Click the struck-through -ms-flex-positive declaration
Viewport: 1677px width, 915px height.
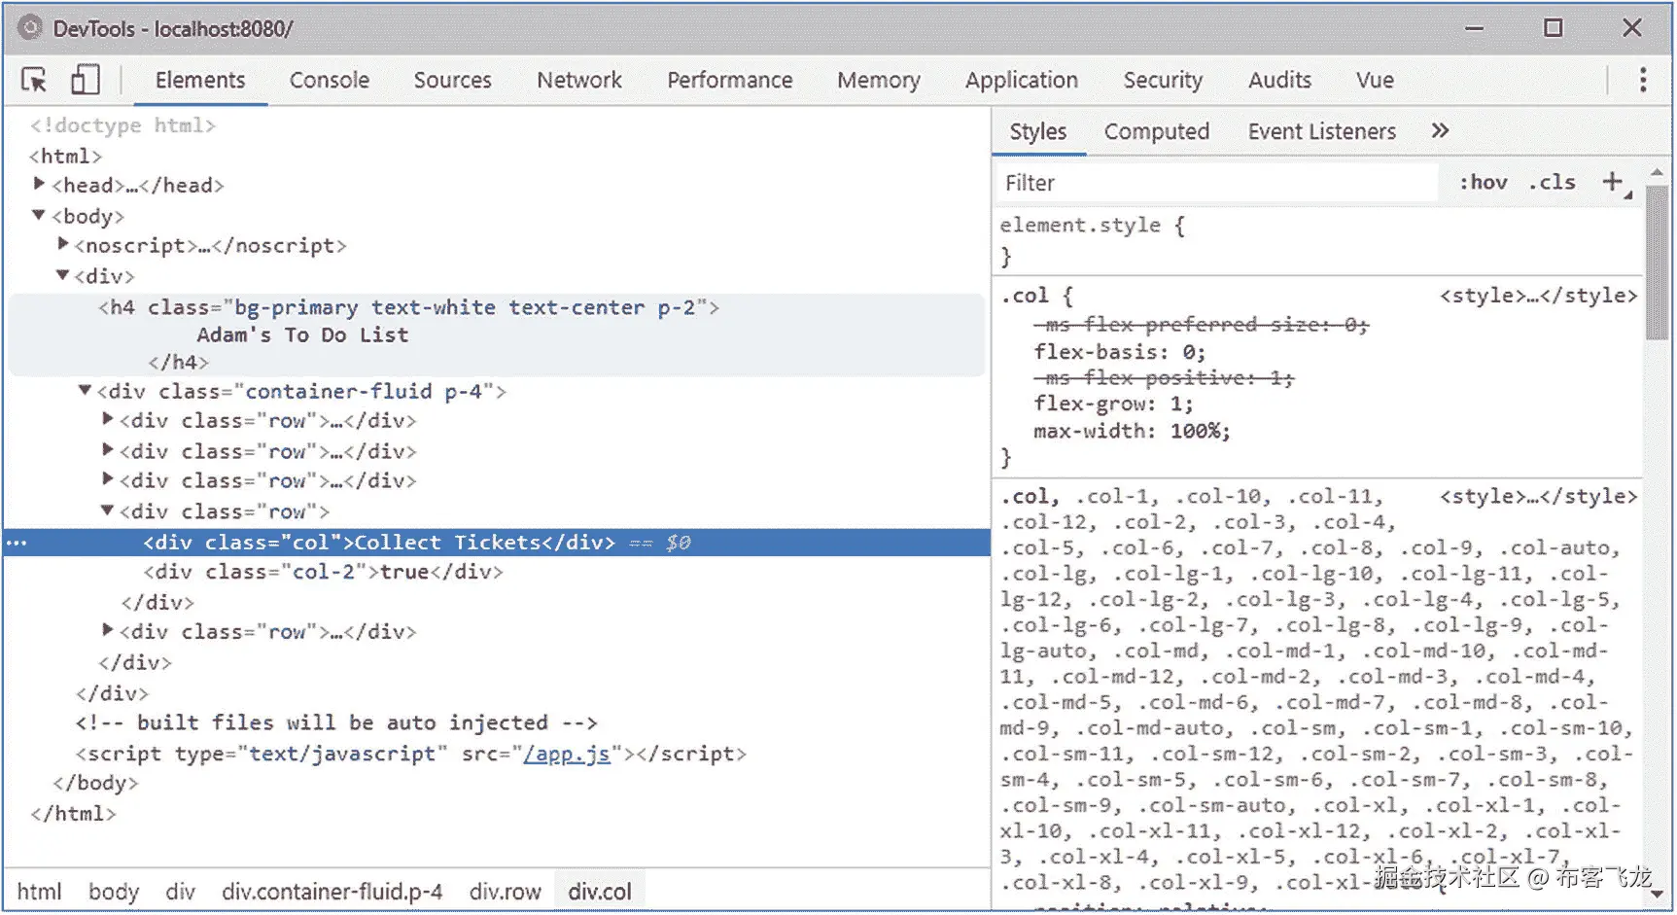[x=1164, y=377]
